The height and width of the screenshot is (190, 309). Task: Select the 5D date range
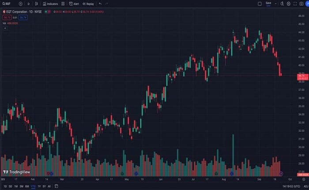click(x=11, y=186)
